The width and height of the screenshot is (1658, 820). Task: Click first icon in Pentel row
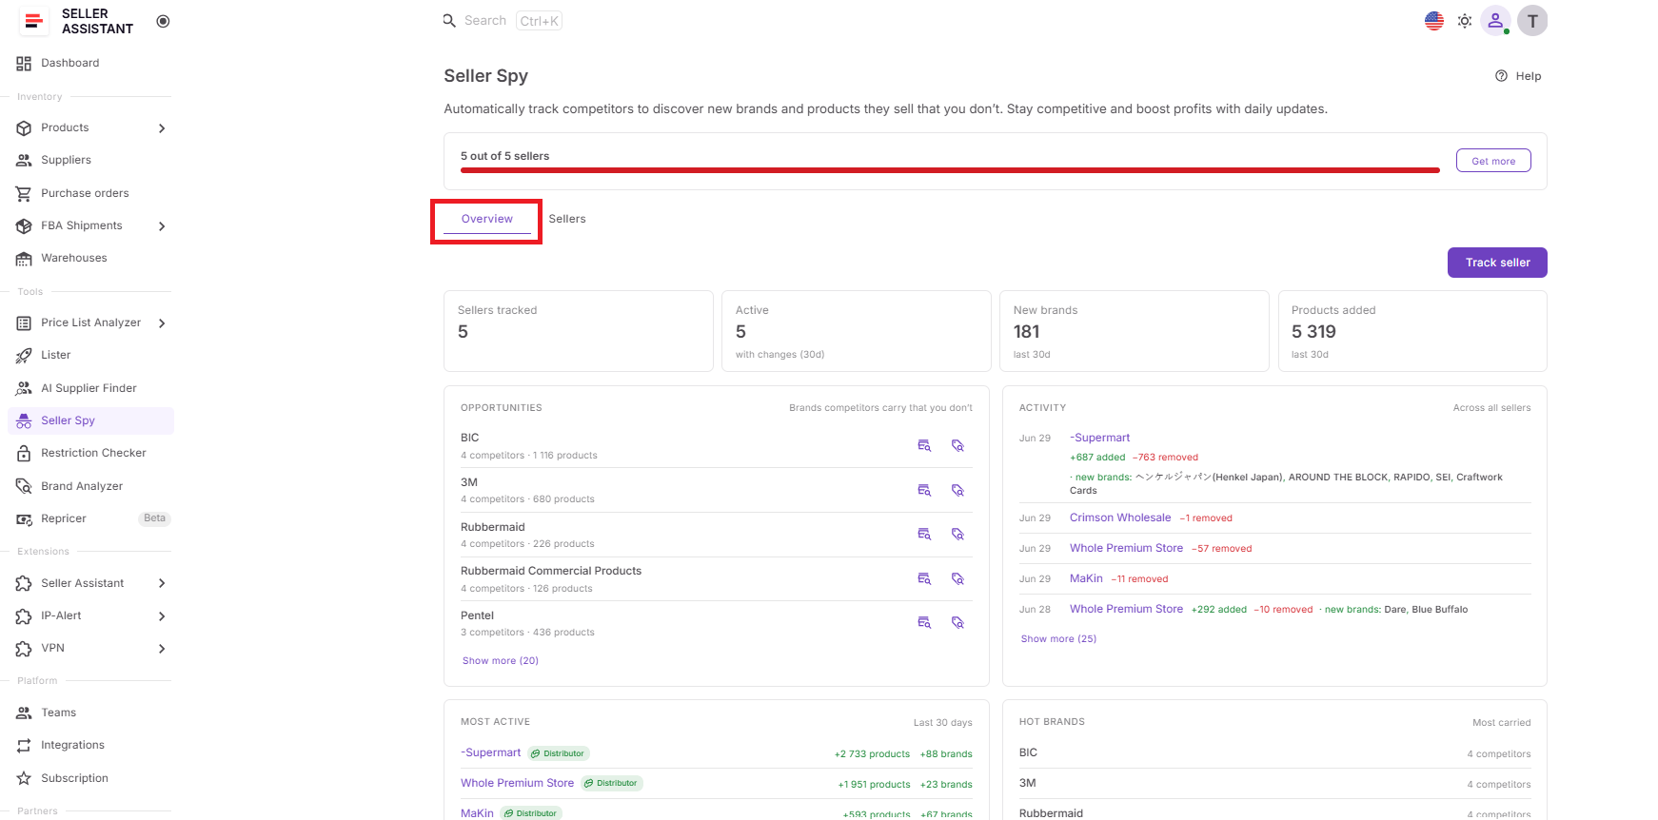pyautogui.click(x=924, y=623)
